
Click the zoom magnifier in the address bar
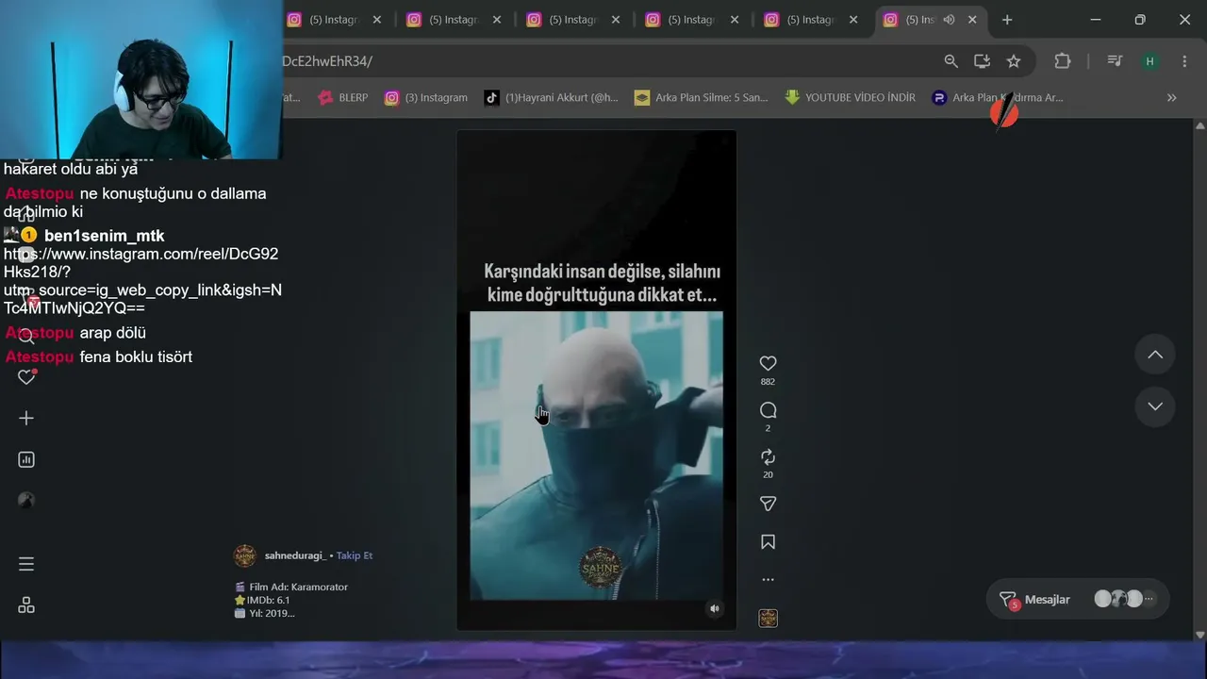pyautogui.click(x=951, y=61)
